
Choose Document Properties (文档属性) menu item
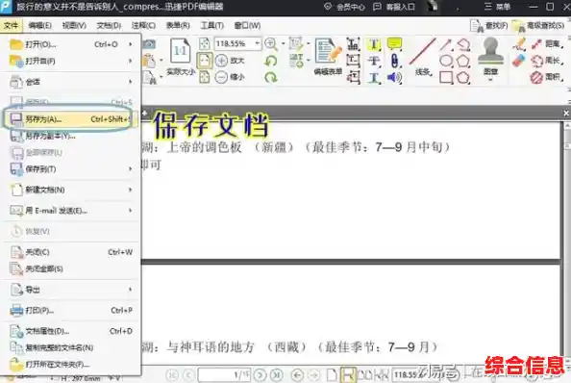point(70,331)
